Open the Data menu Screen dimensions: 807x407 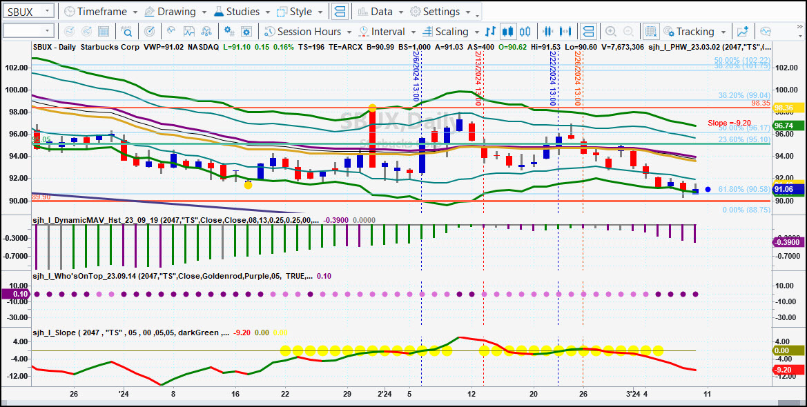point(381,11)
